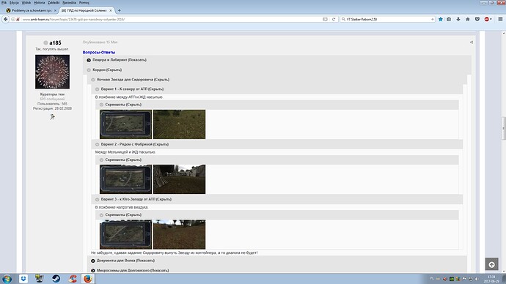Click the search go arrow in search box
The height and width of the screenshot is (284, 506).
click(433, 19)
